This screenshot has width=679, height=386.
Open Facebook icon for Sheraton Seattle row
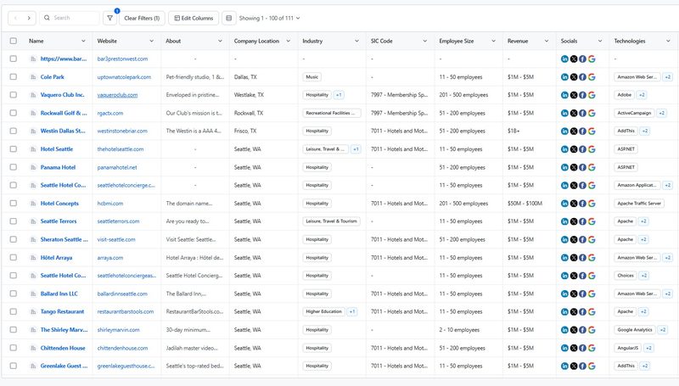[x=583, y=239]
